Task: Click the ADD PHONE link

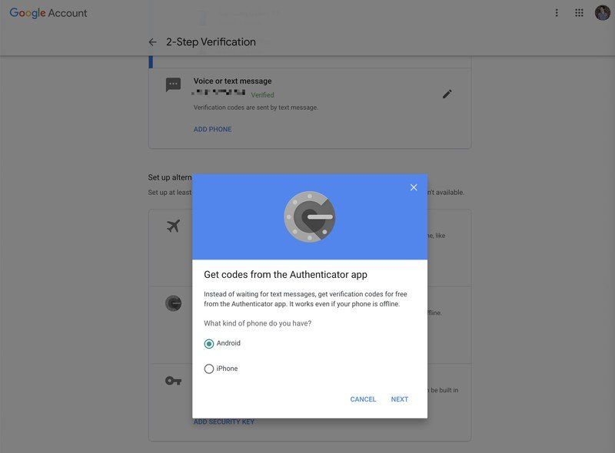Action: click(211, 128)
